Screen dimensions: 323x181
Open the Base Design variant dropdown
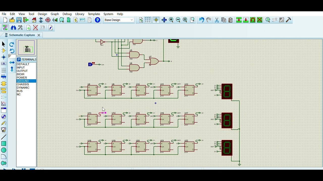(x=119, y=20)
